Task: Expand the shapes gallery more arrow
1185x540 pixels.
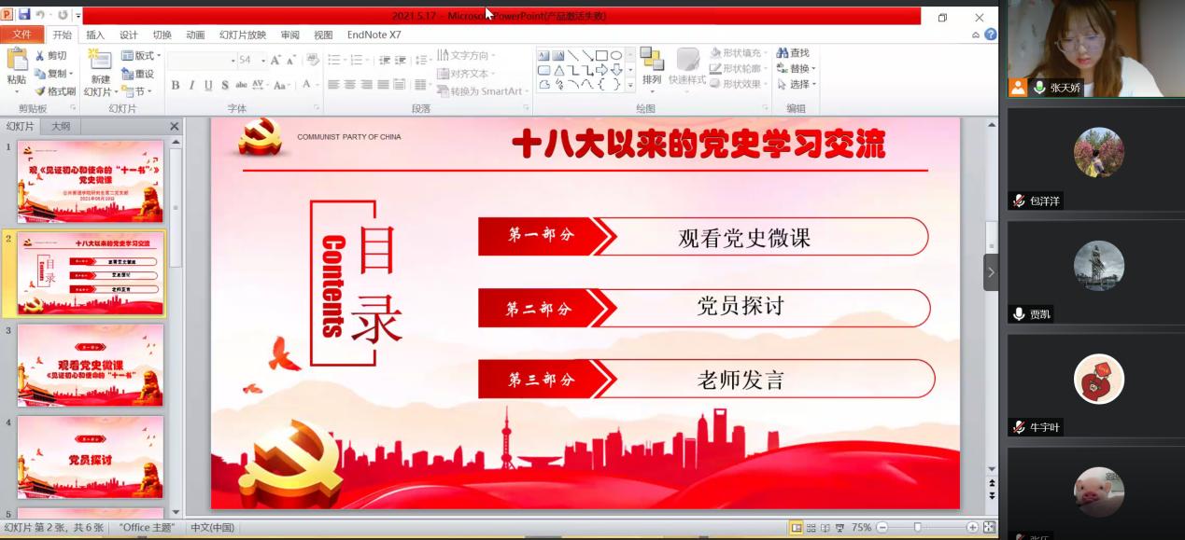Action: (630, 84)
